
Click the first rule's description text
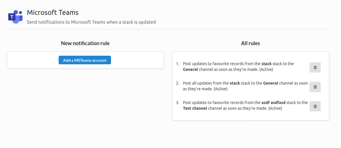(222, 64)
